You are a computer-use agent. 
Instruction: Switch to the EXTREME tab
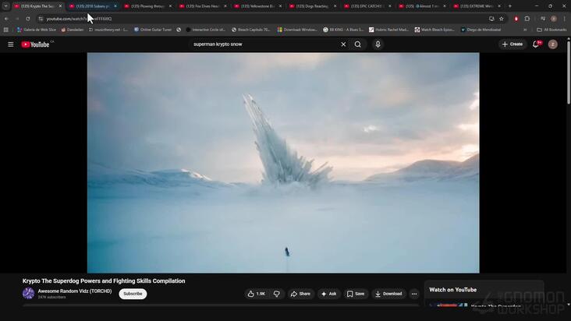tap(477, 6)
